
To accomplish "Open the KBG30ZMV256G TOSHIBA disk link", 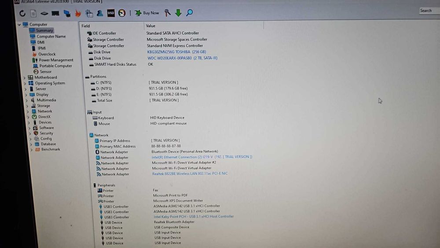I will [177, 52].
